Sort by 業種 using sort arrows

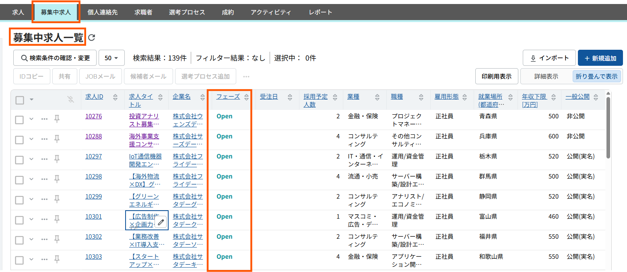[x=377, y=97]
